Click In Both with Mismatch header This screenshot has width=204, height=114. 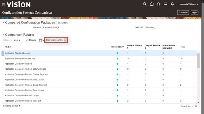coord(169,47)
